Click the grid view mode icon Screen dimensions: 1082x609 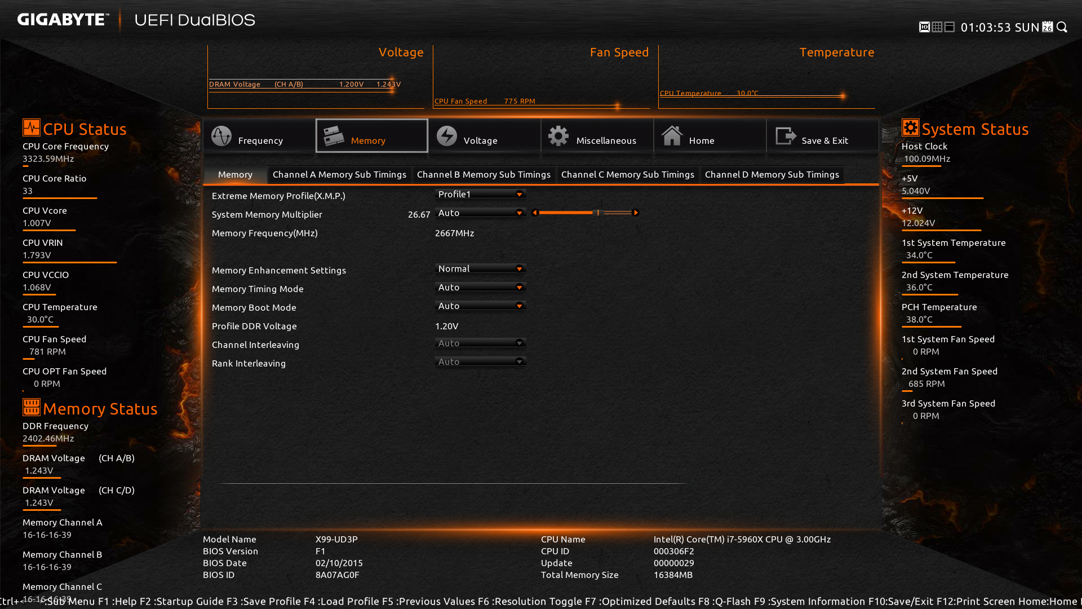coord(937,27)
